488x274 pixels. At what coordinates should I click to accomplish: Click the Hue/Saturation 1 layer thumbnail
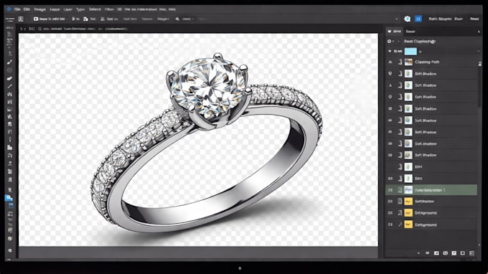coord(408,190)
